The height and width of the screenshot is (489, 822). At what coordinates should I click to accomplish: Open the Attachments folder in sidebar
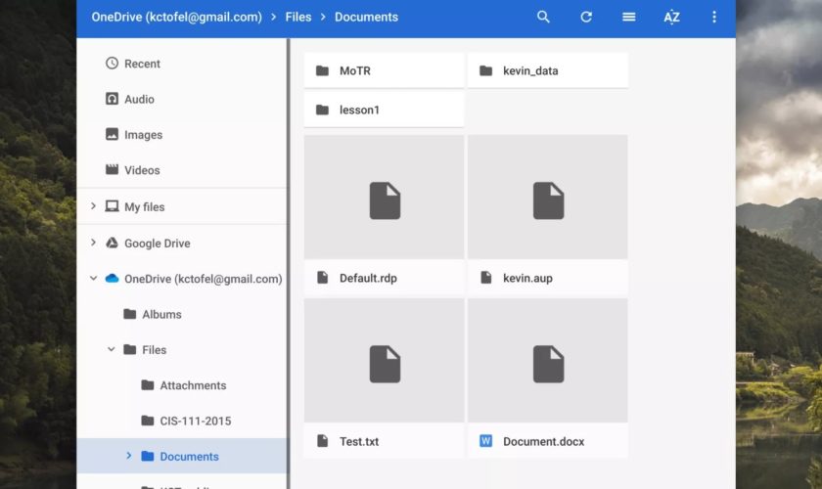point(193,385)
